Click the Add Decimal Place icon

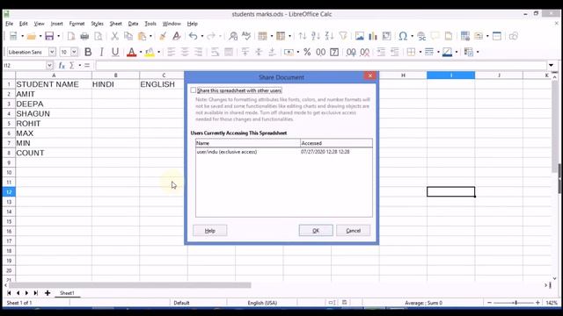351,52
